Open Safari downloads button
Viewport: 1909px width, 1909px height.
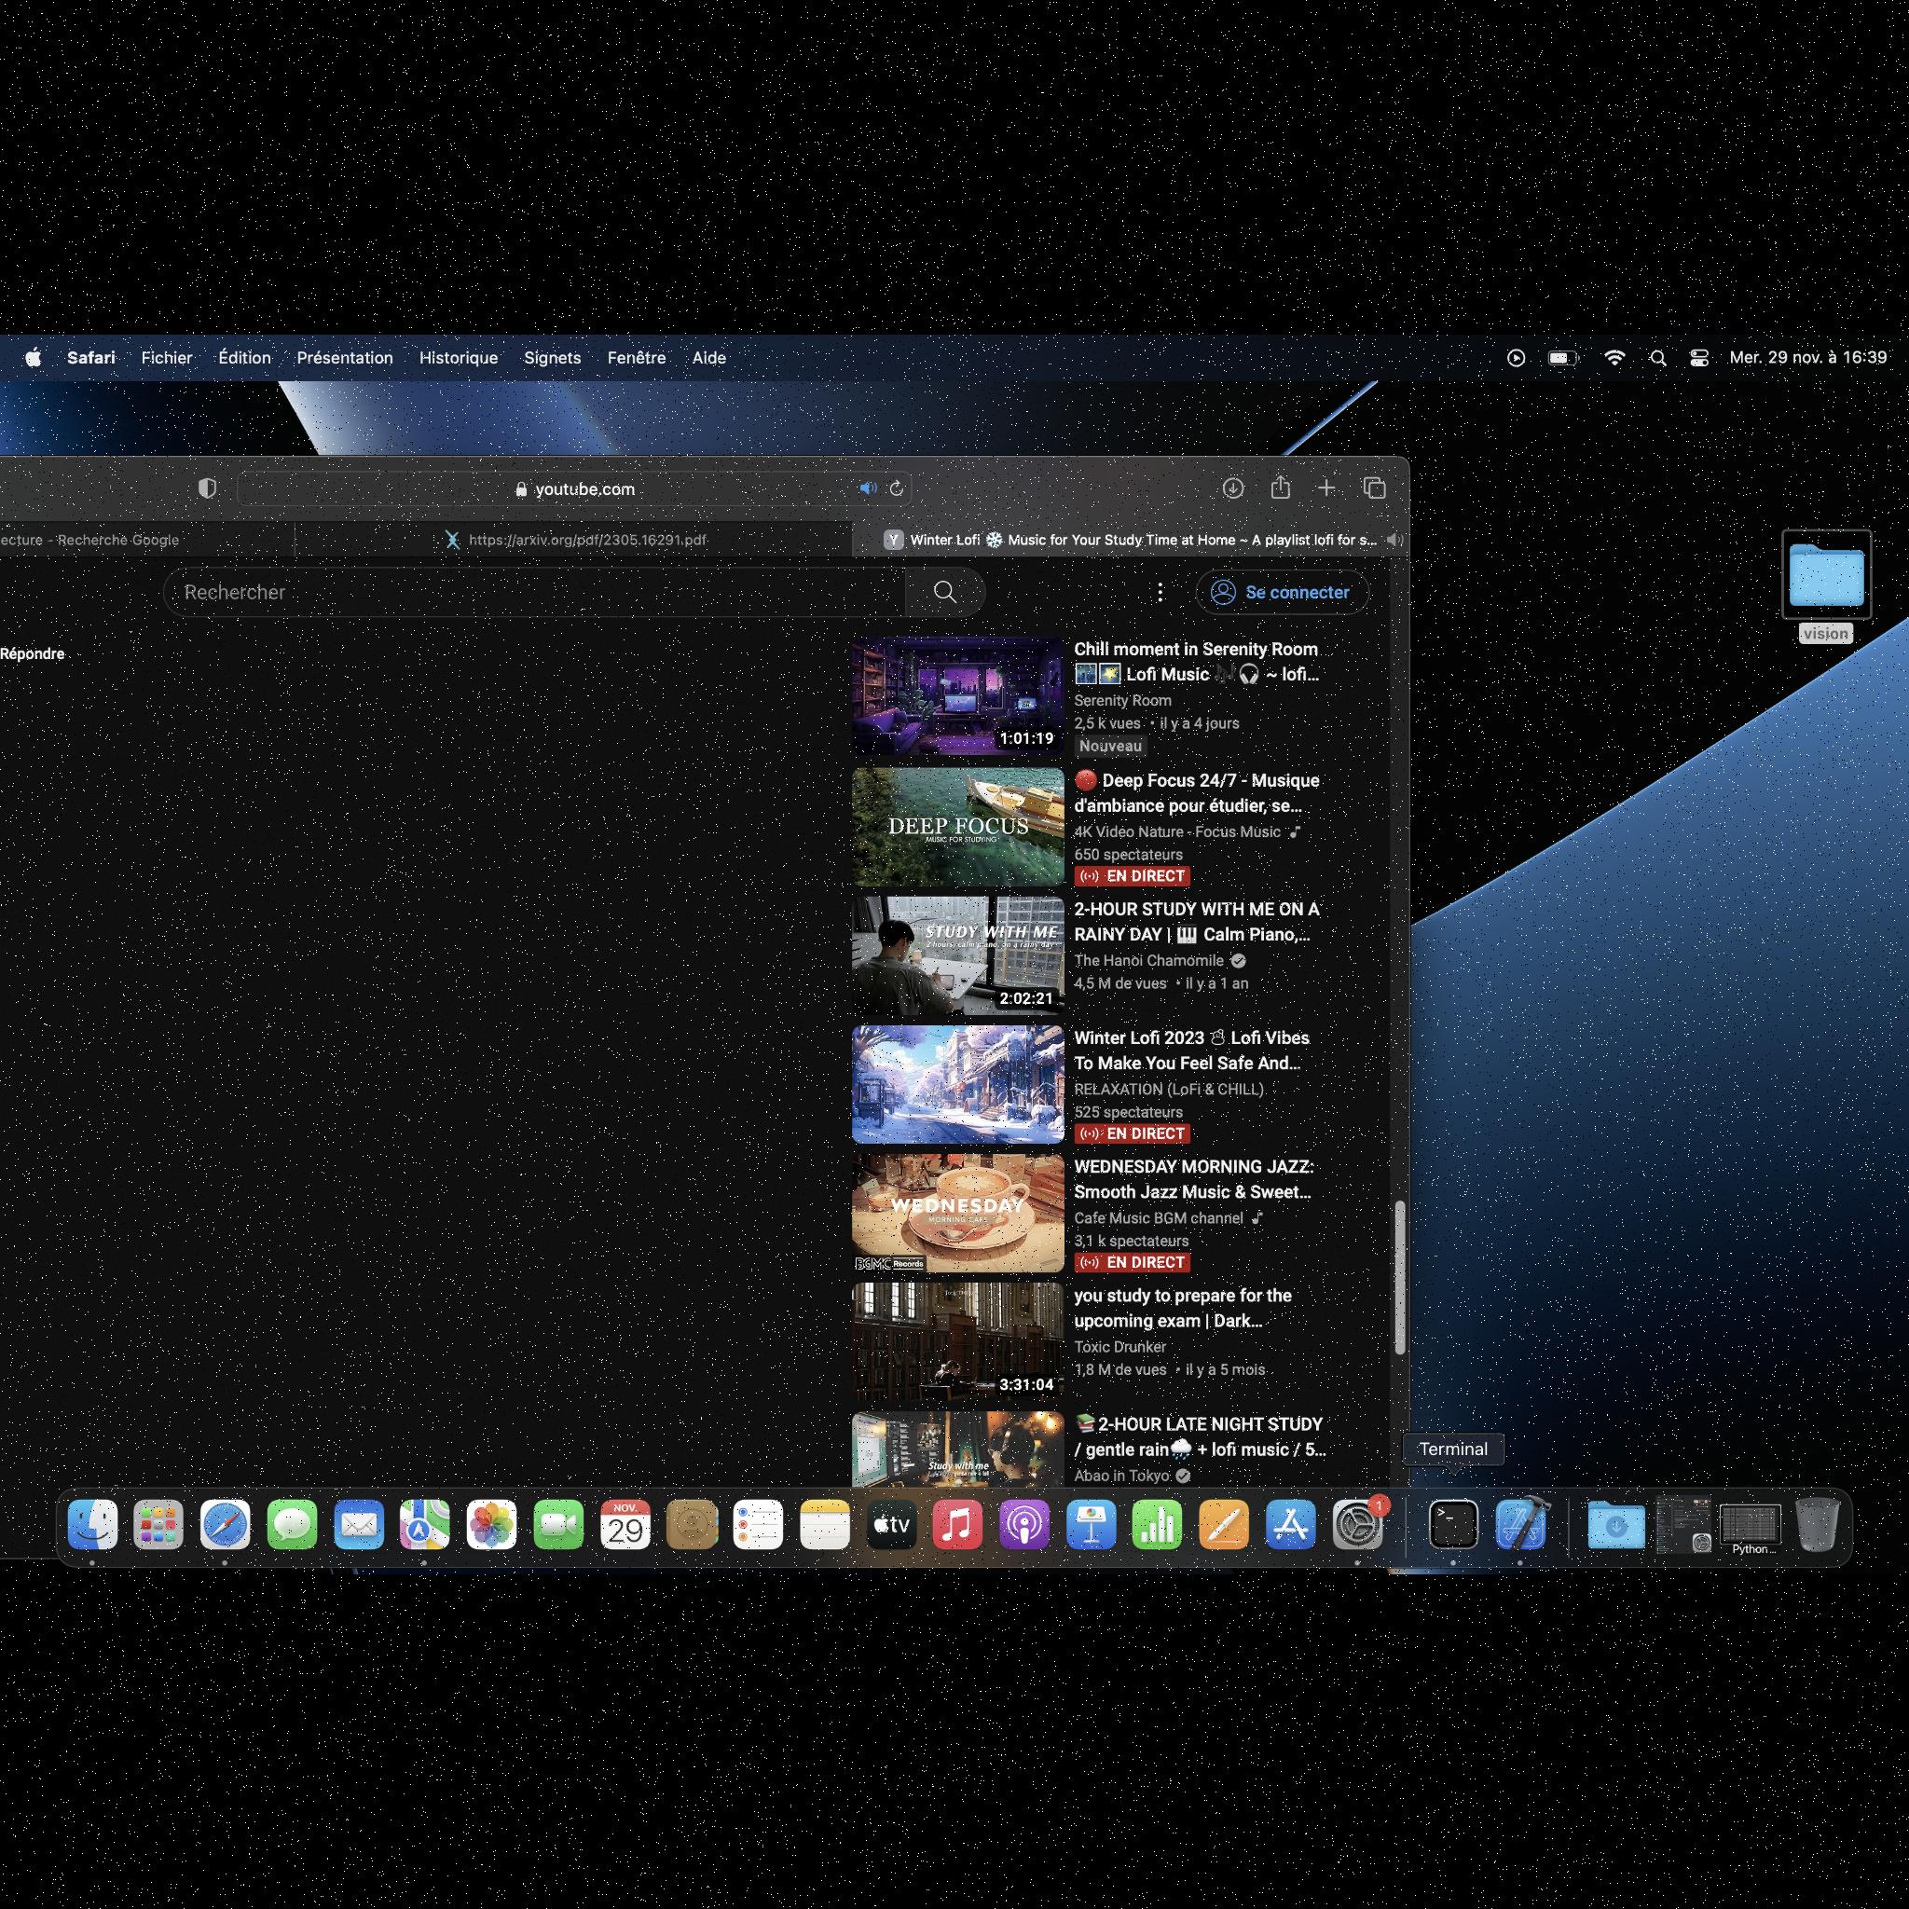[x=1232, y=488]
